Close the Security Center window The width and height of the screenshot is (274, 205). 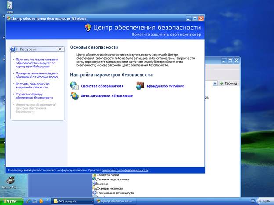201,18
